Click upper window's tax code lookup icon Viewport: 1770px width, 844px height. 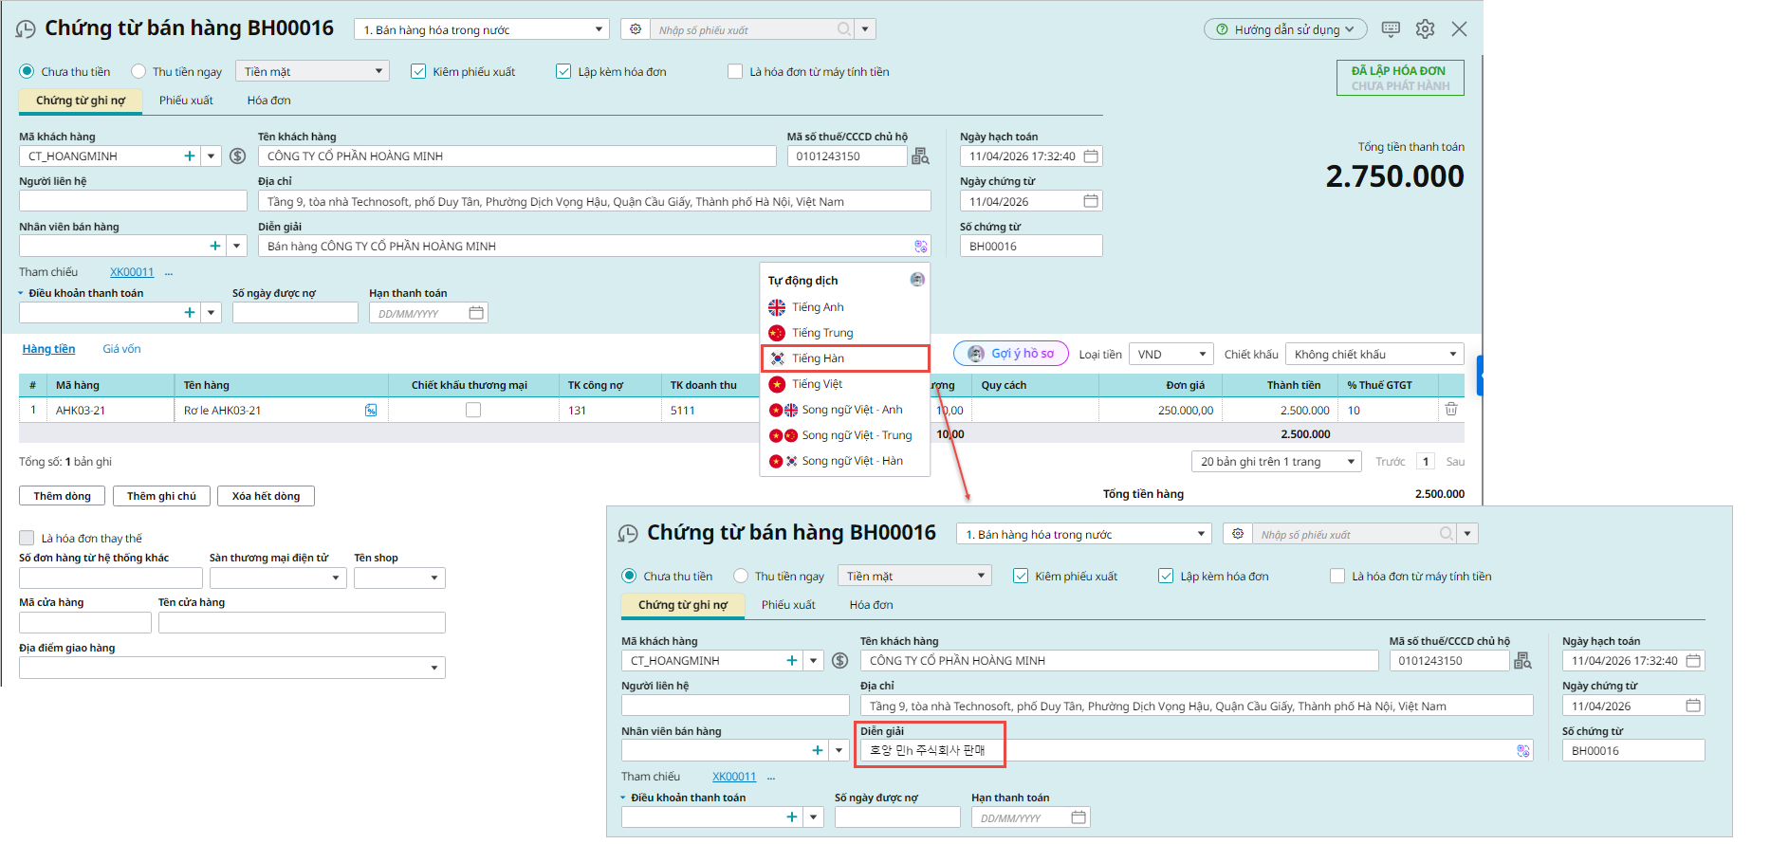point(920,156)
